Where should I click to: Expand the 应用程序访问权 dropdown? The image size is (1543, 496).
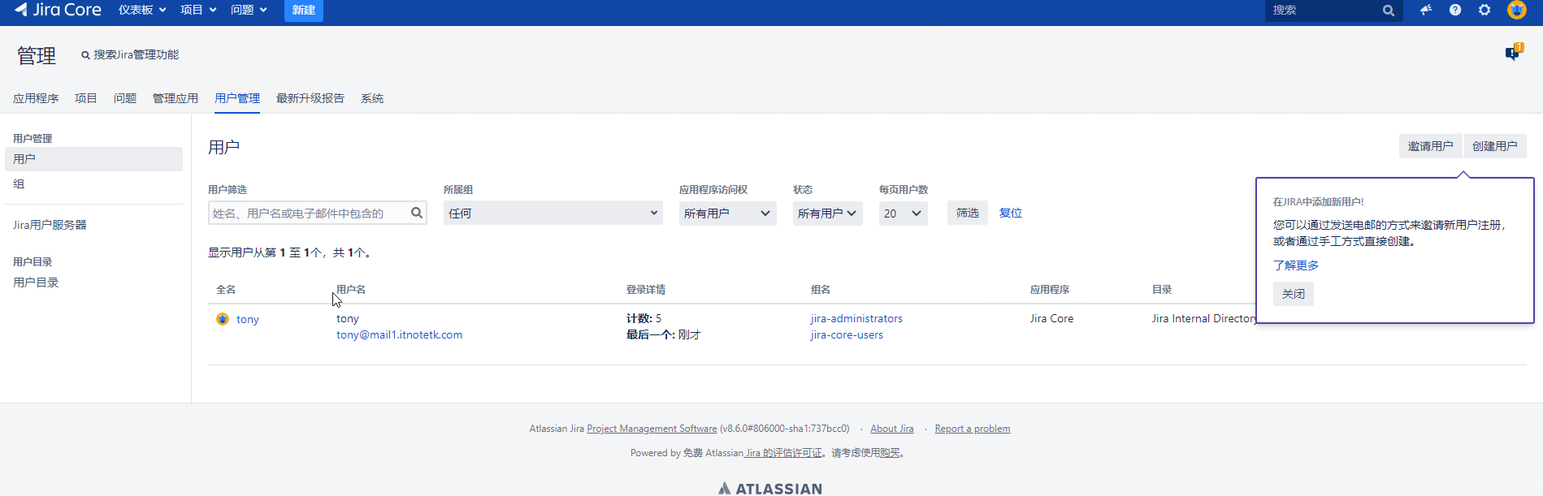[728, 213]
